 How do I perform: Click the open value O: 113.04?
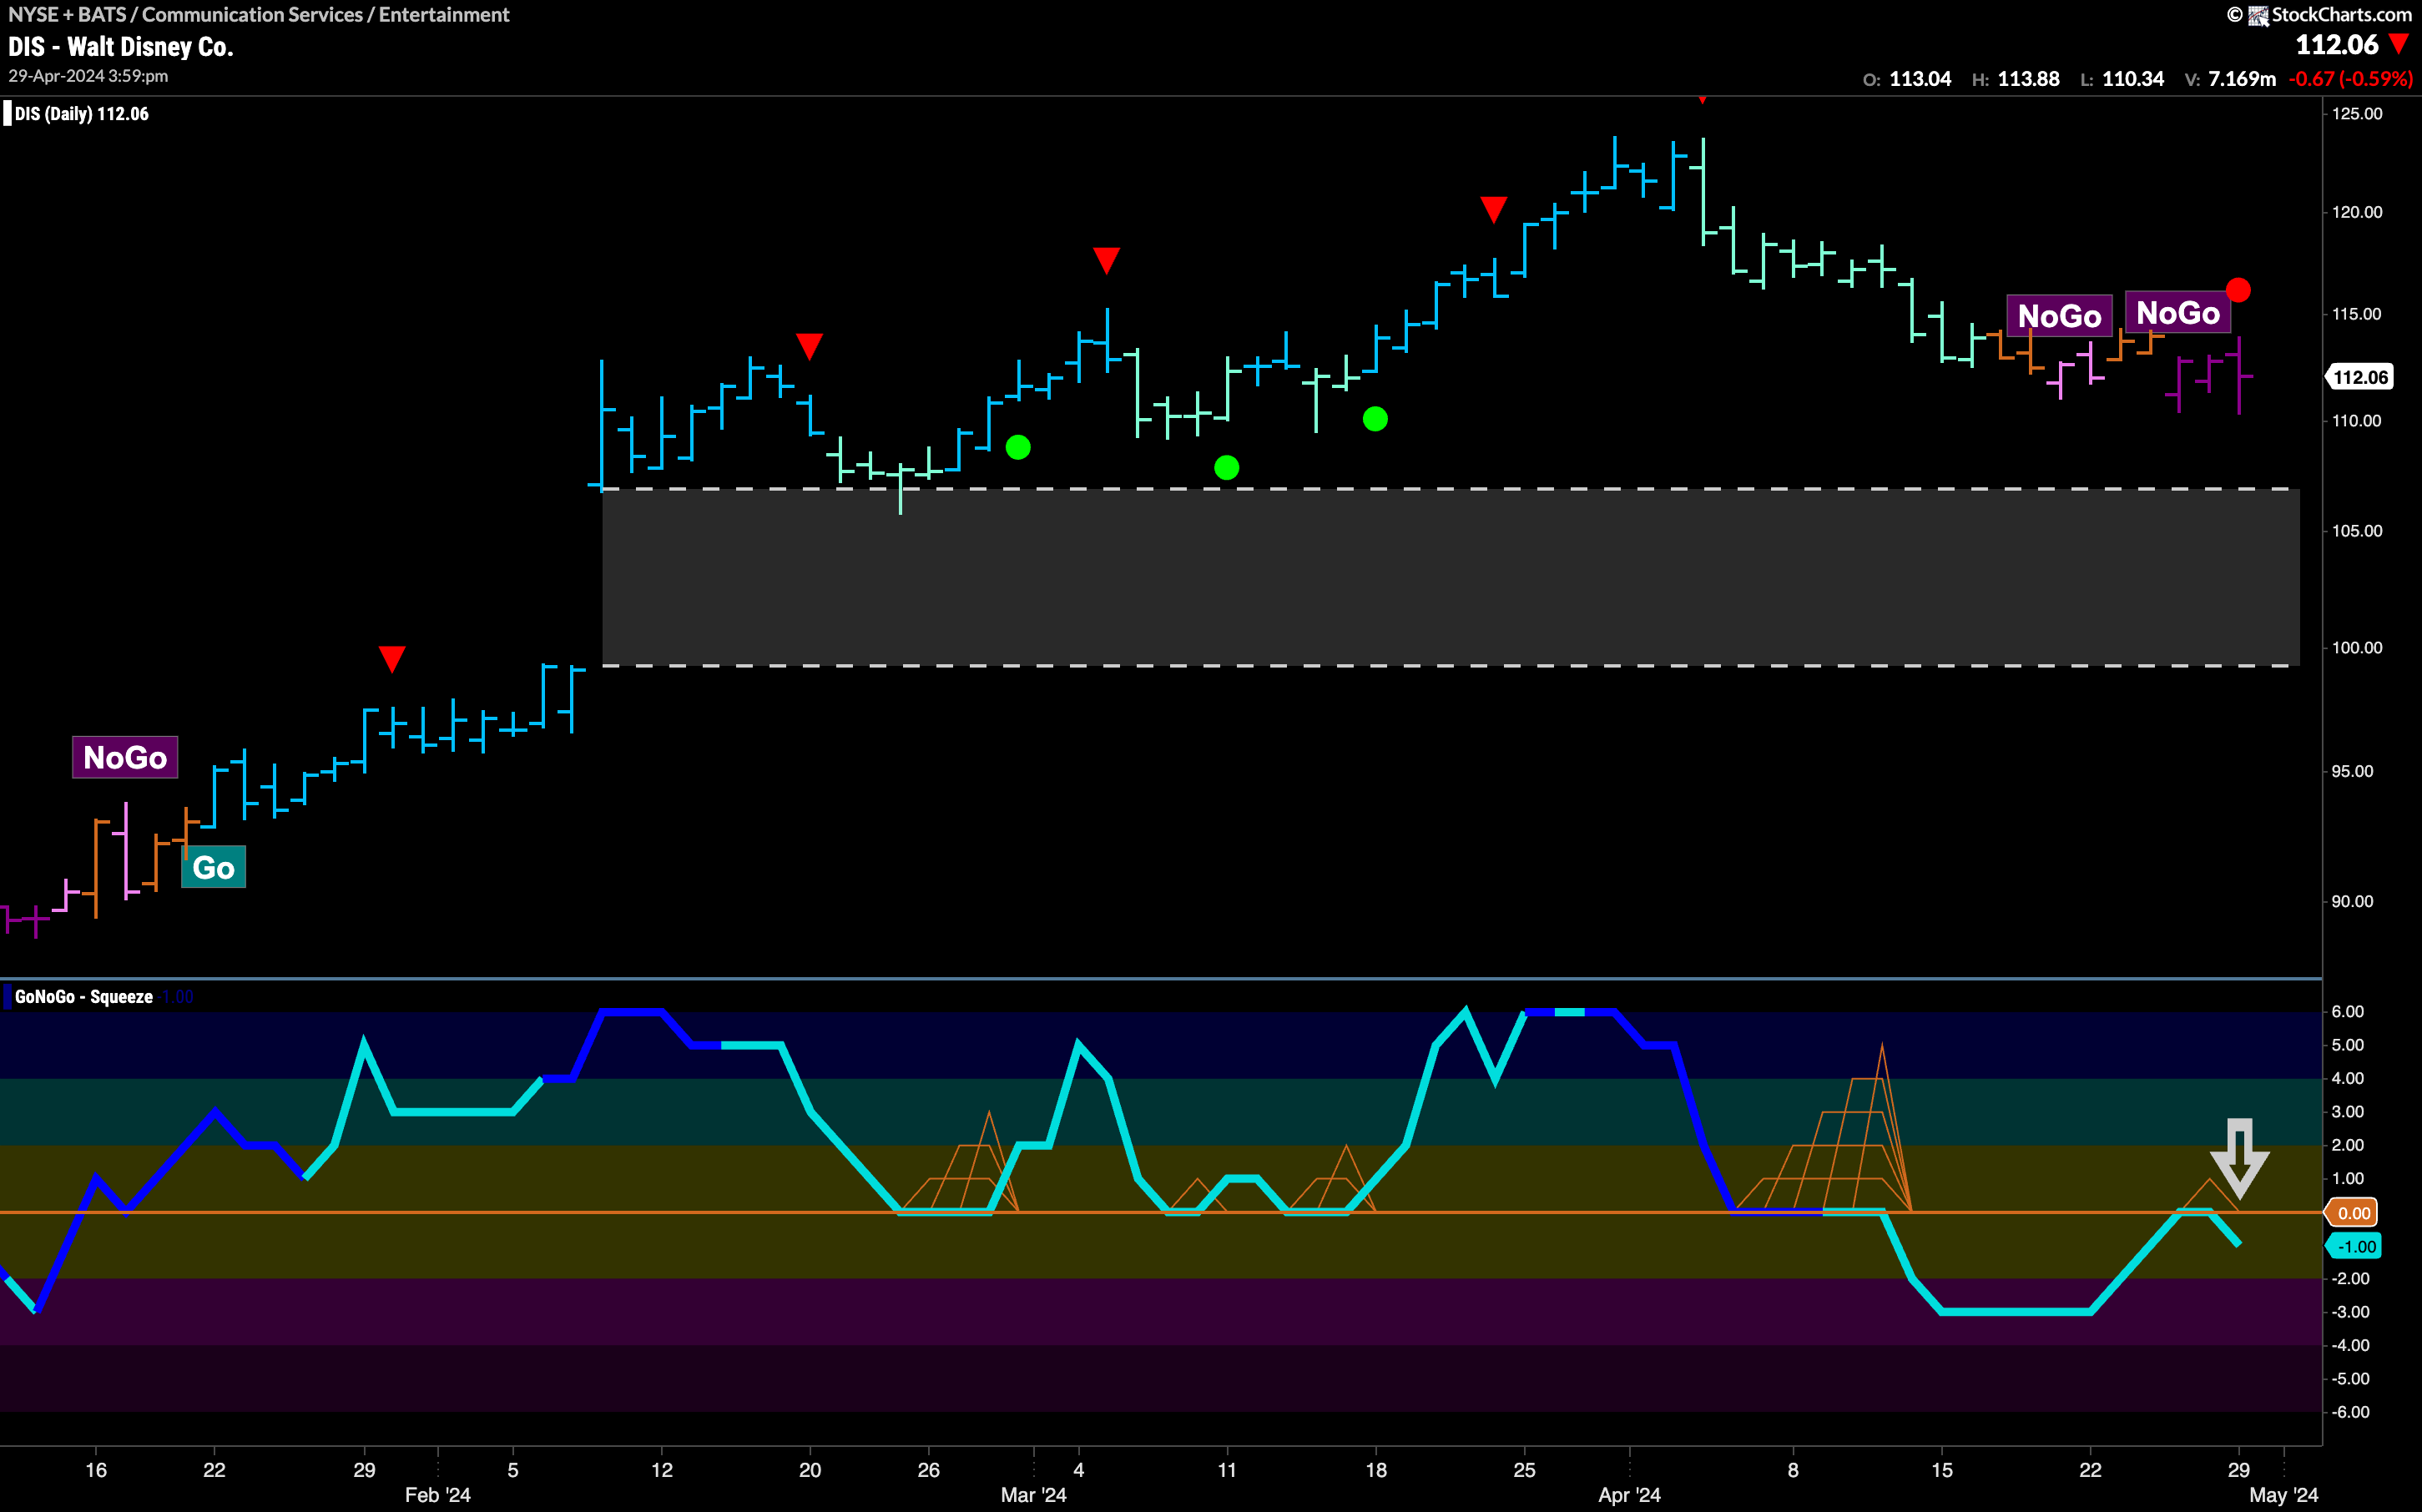click(x=1907, y=79)
